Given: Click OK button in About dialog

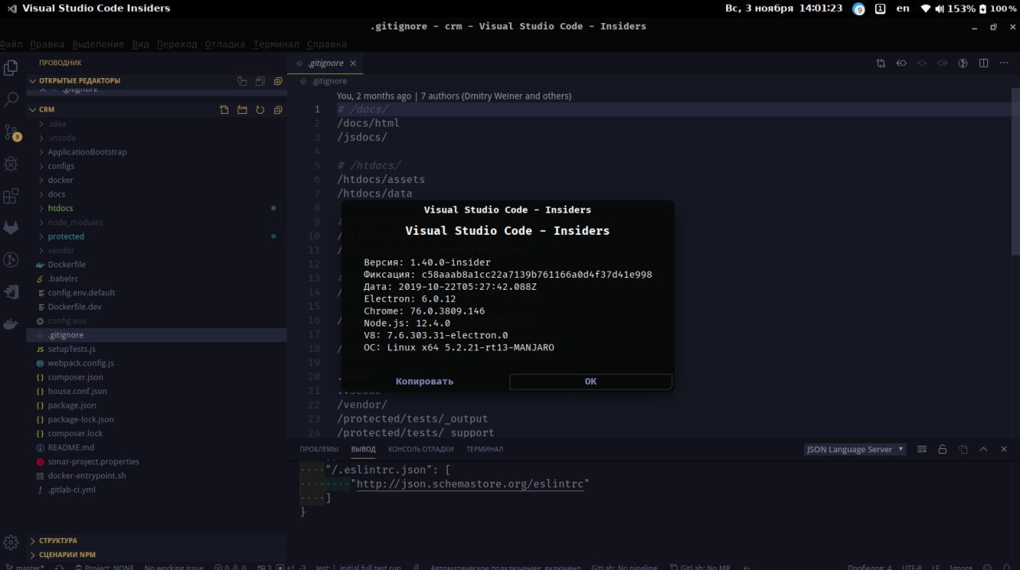Looking at the screenshot, I should point(590,381).
